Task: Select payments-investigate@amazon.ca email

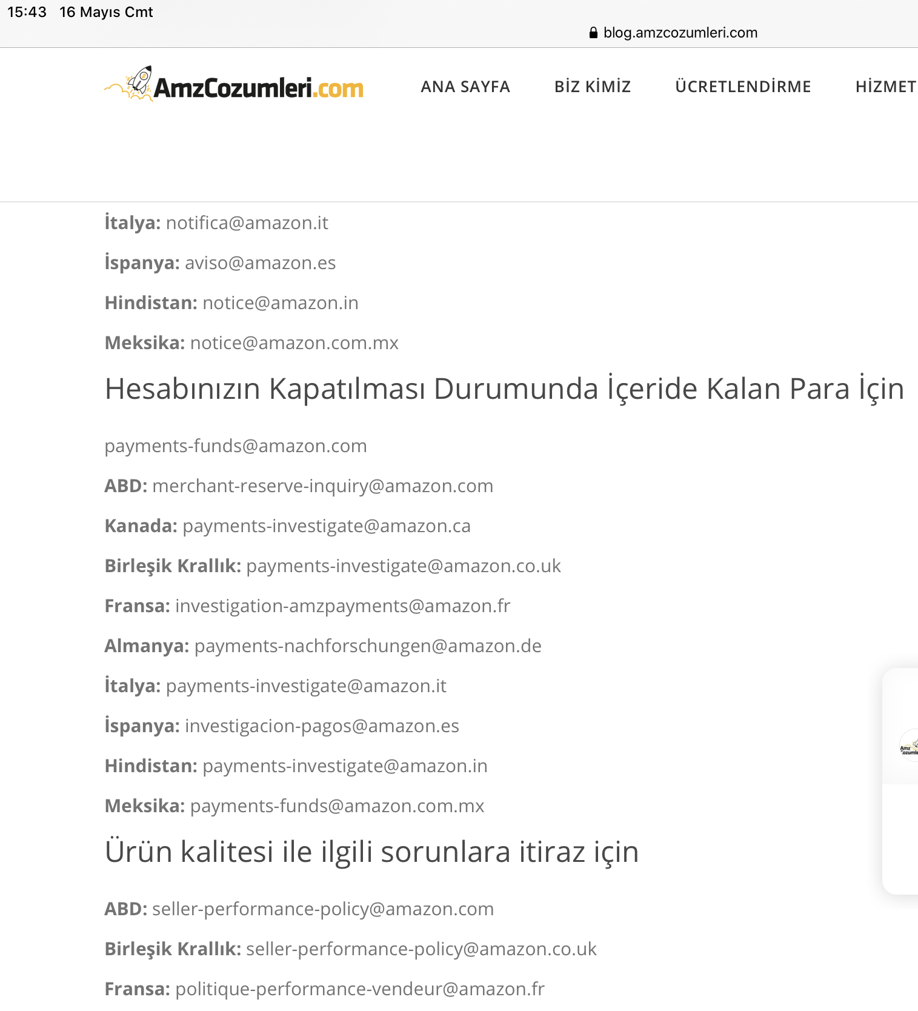Action: [x=327, y=526]
